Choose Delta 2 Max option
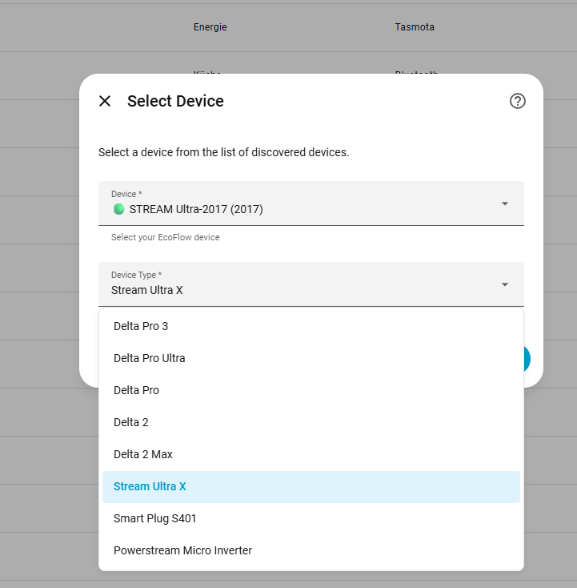 143,454
